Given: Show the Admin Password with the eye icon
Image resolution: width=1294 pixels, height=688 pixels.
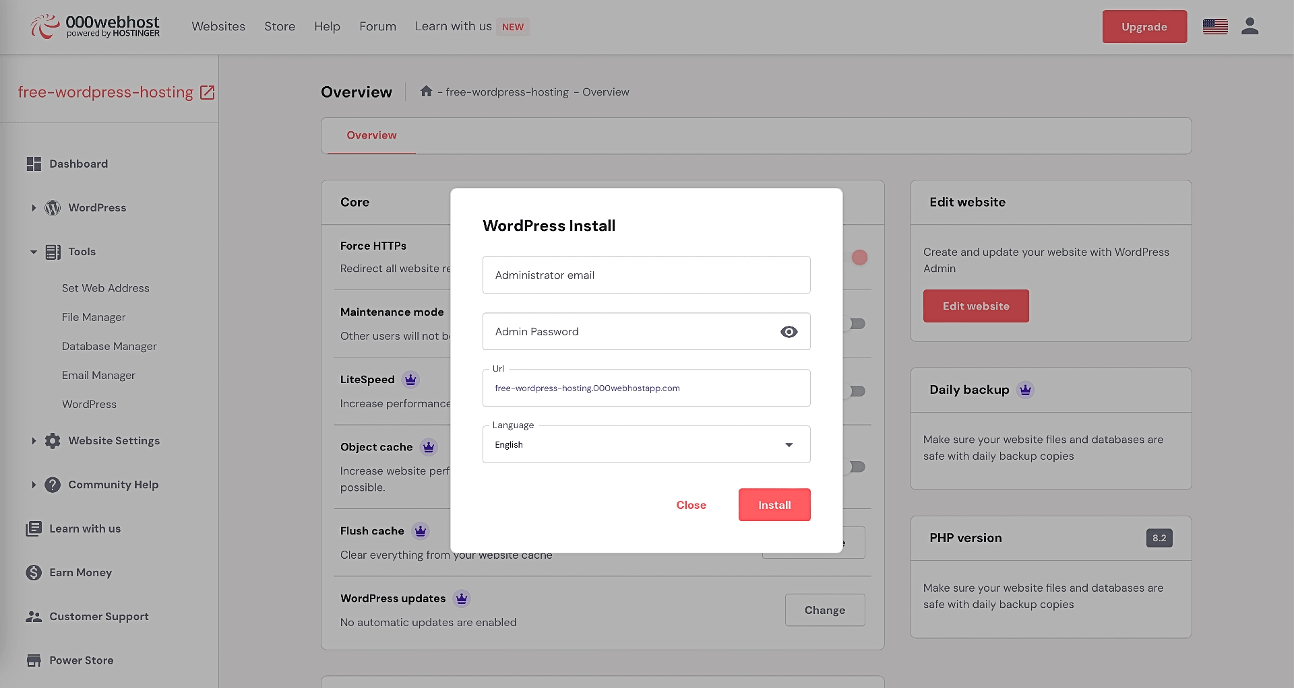Looking at the screenshot, I should [789, 331].
